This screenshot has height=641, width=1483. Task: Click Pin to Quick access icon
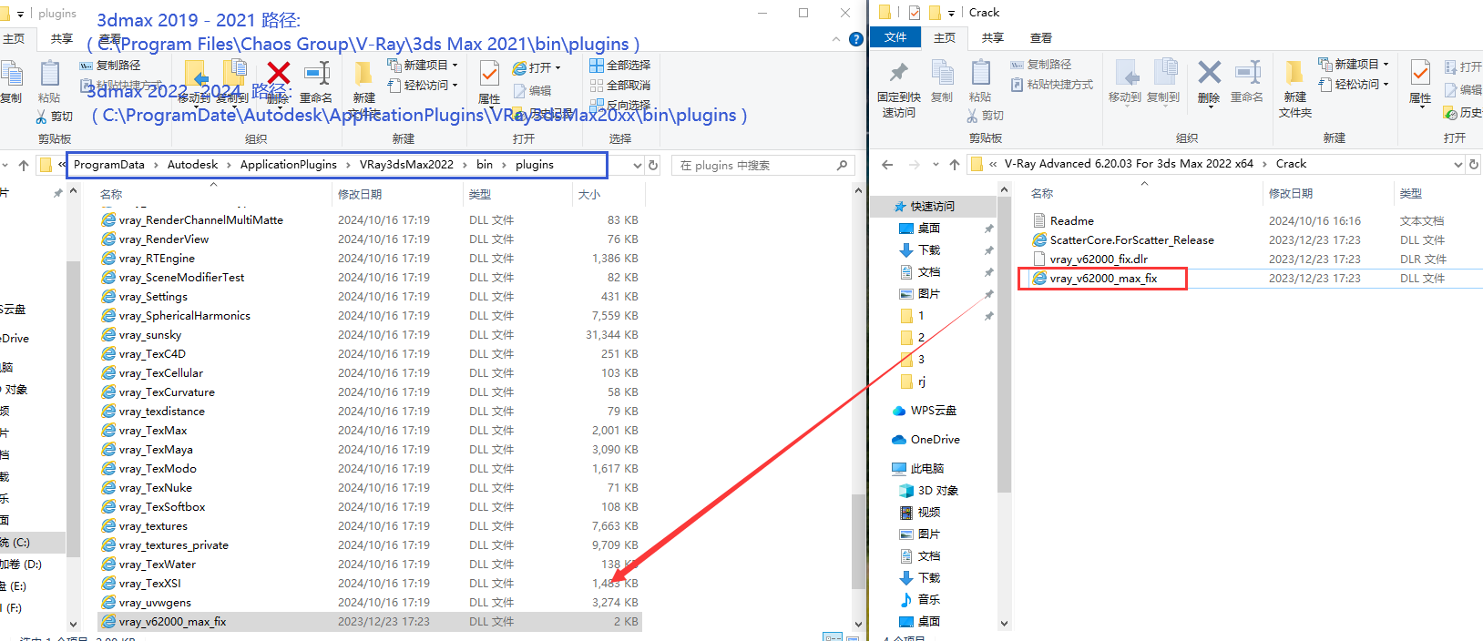(899, 74)
